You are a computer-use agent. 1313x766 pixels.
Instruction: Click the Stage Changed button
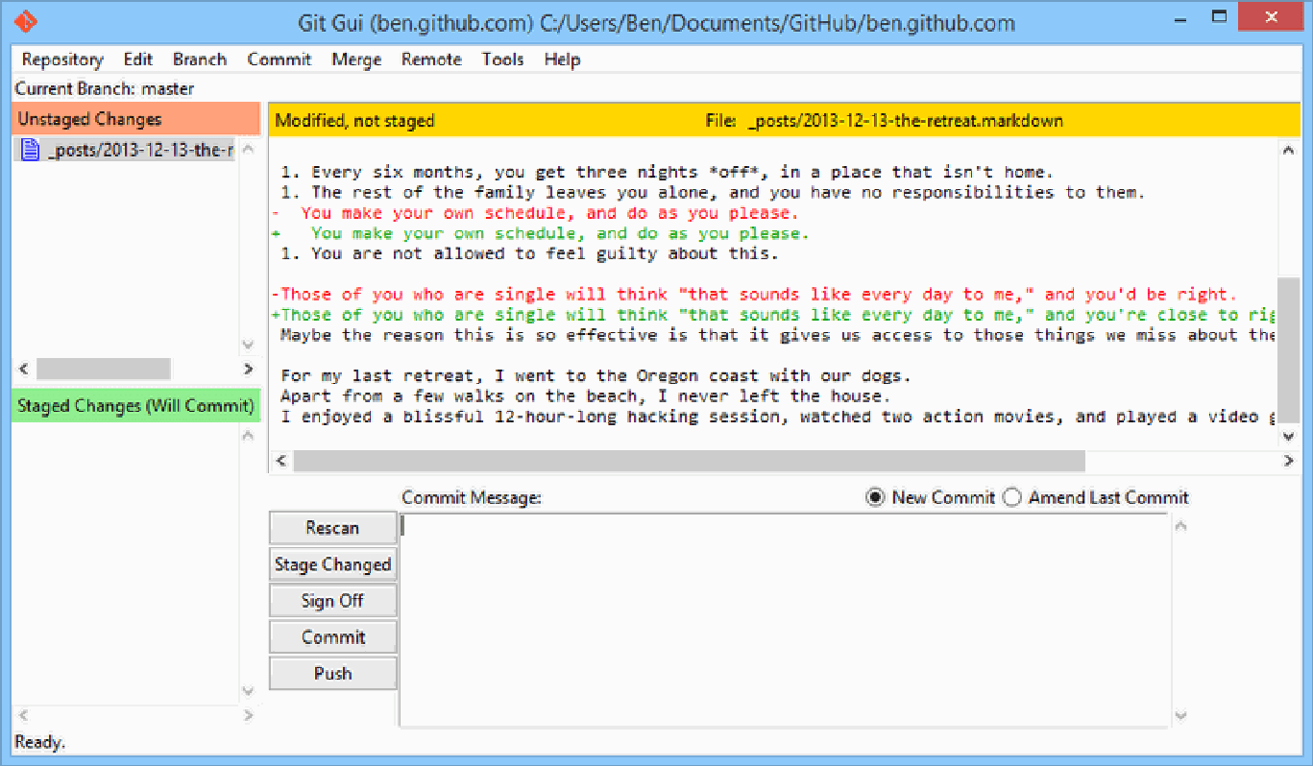click(332, 564)
